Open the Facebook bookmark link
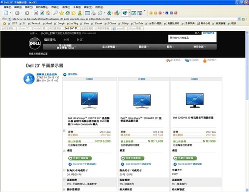249x192 pixels. (x=34, y=23)
